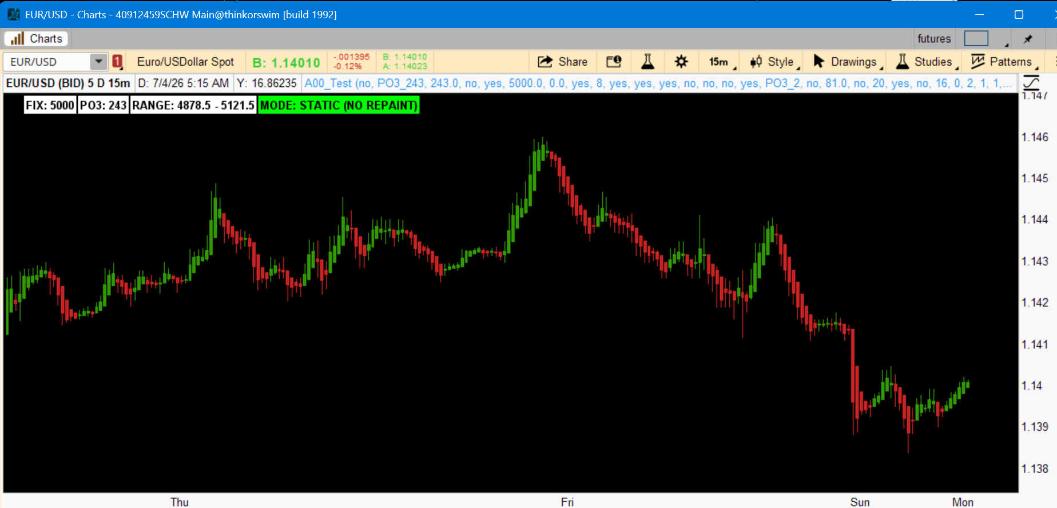Screen dimensions: 1057x508
Task: Click the bid price B: 1.14010
Action: 286,63
